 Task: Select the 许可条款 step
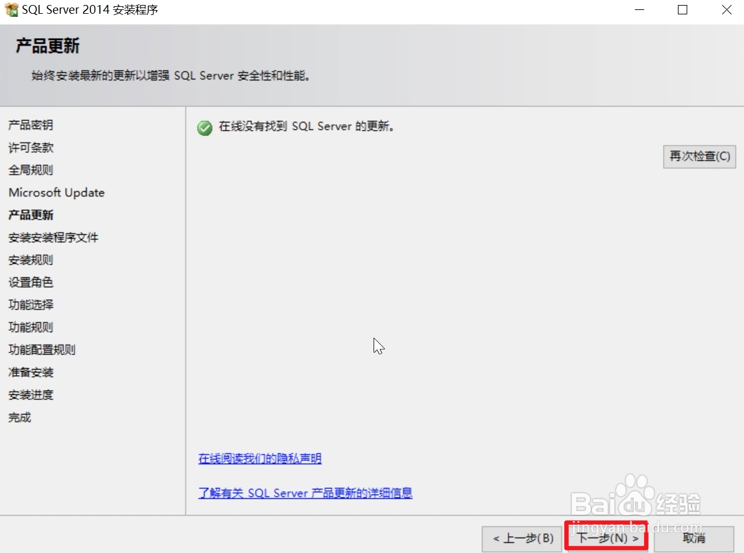30,147
